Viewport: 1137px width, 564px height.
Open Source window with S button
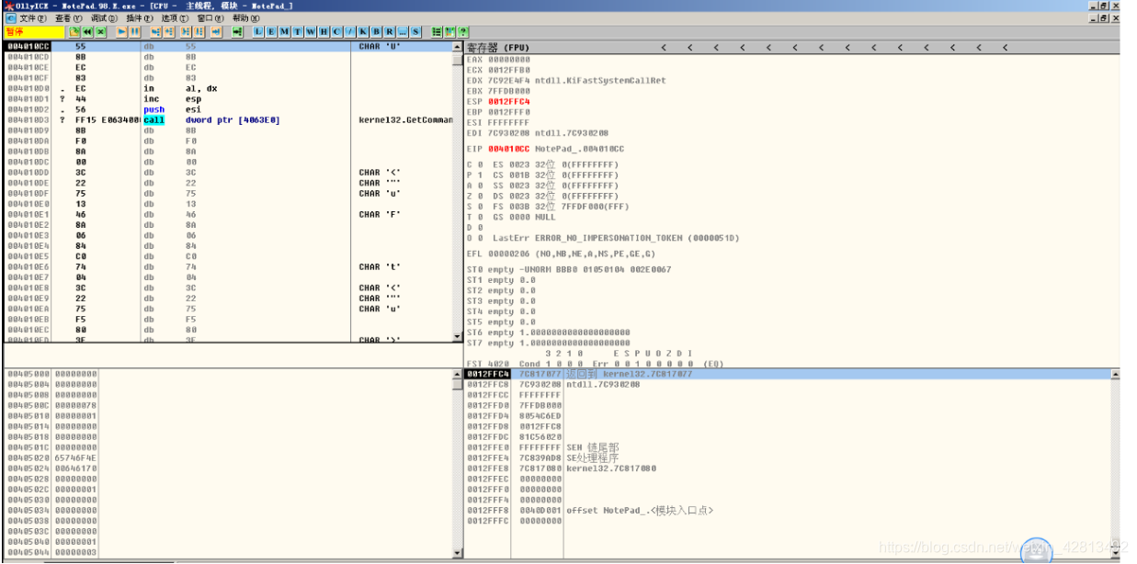tap(415, 31)
